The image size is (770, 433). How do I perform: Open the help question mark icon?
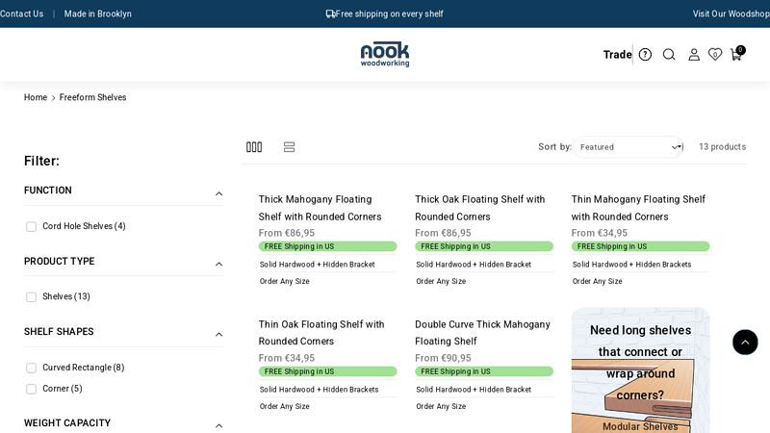[645, 55]
